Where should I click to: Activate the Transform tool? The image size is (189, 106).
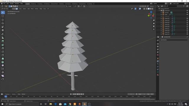3,30
